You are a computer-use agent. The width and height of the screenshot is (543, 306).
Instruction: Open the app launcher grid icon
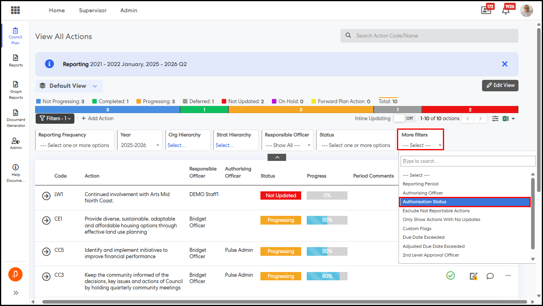(15, 10)
